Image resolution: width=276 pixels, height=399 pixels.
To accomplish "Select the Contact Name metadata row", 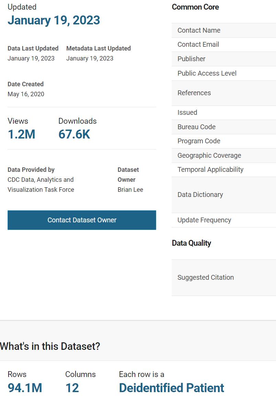I will (x=199, y=30).
